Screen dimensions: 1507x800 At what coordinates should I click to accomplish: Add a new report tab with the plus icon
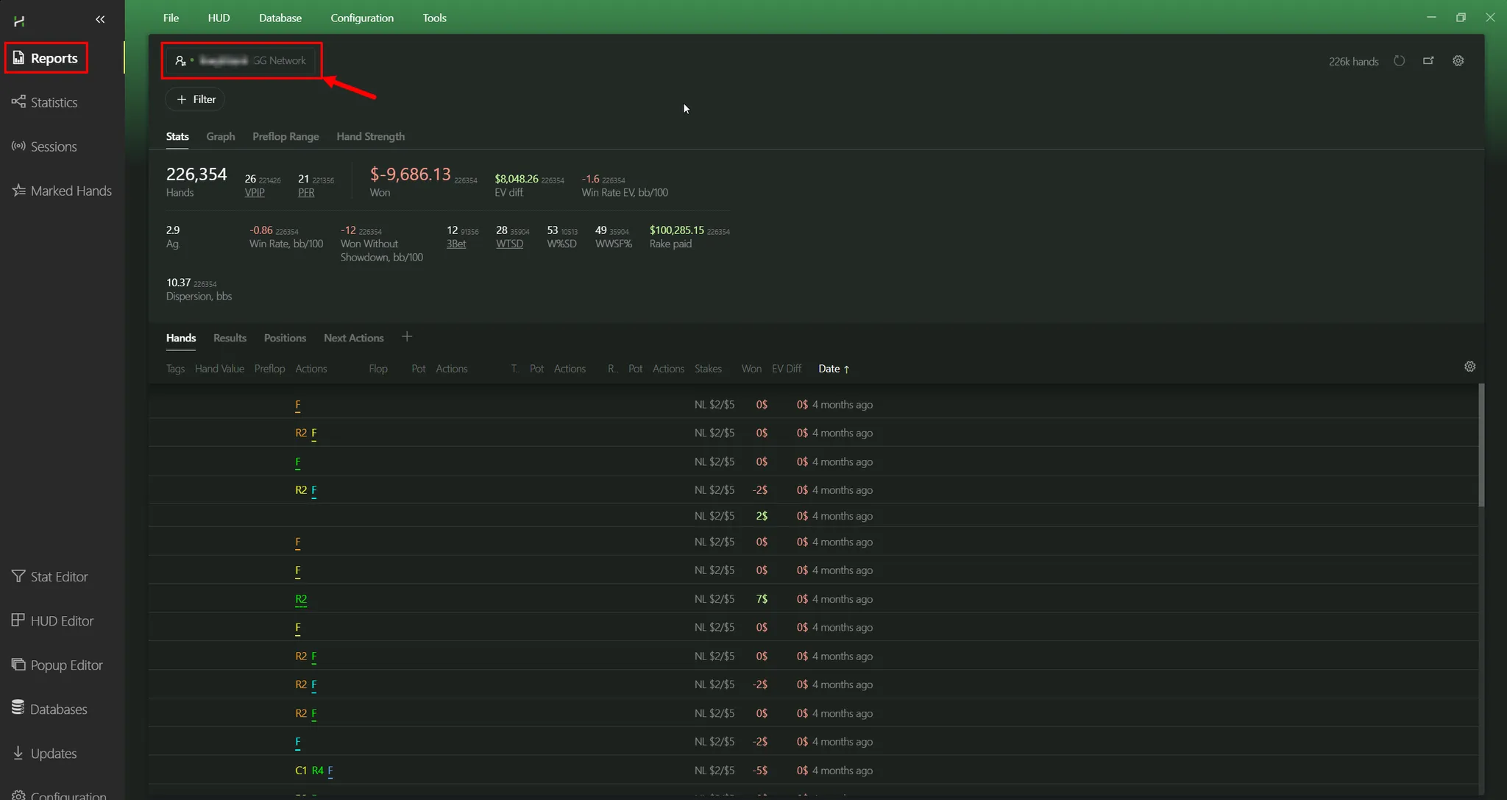[x=407, y=337]
